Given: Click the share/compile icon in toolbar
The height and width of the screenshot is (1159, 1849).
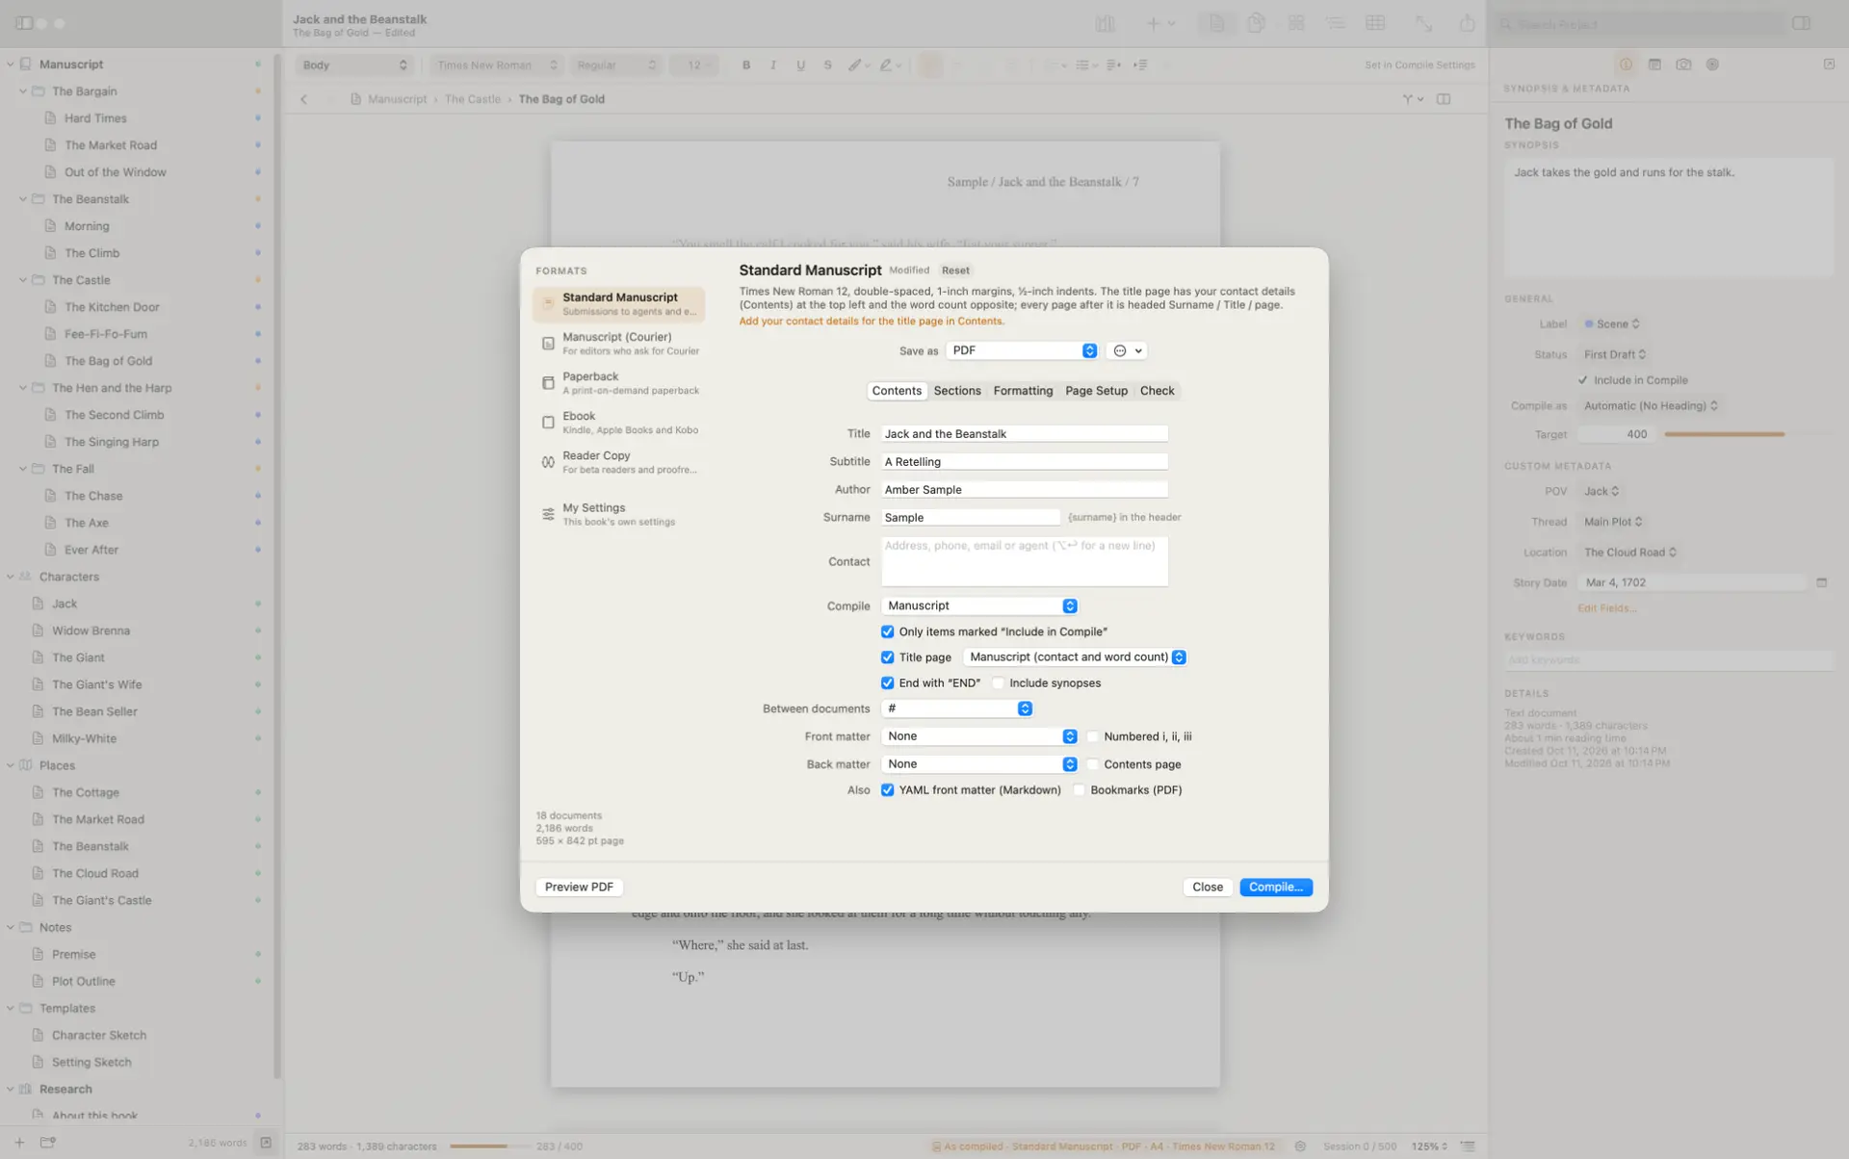Looking at the screenshot, I should [x=1466, y=23].
